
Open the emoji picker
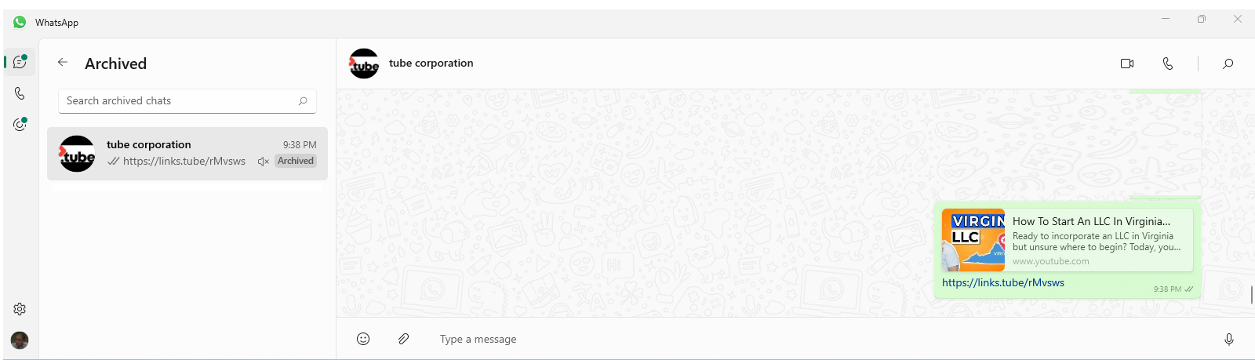[363, 339]
